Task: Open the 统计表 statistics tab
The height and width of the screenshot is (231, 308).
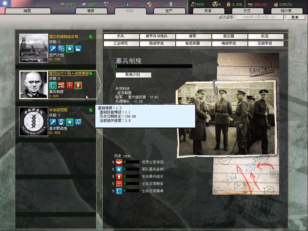Action: pyautogui.click(x=287, y=11)
